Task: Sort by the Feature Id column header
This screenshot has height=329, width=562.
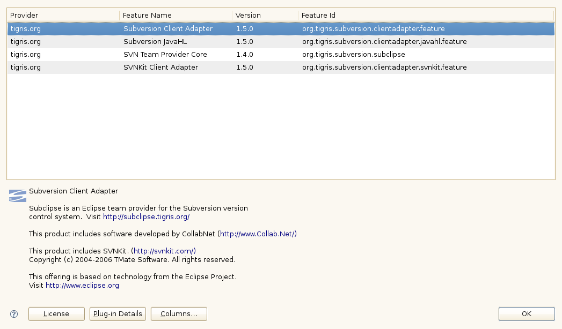Action: (x=426, y=16)
